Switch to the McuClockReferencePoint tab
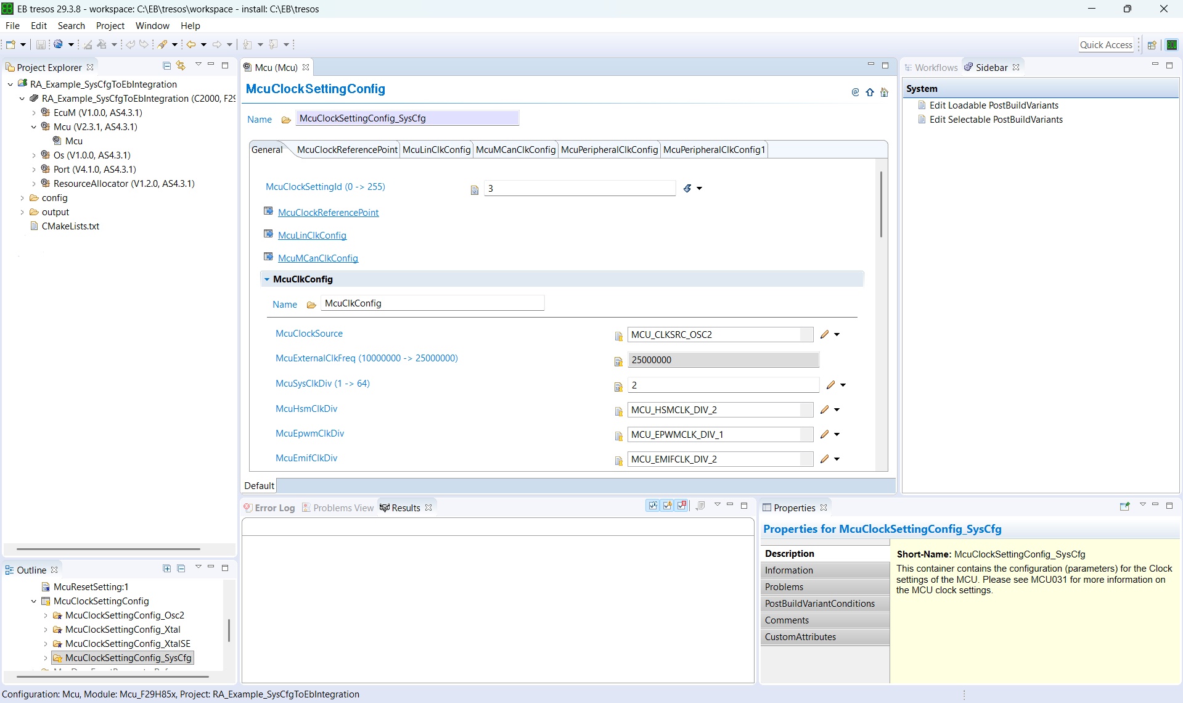Viewport: 1183px width, 703px height. click(347, 150)
